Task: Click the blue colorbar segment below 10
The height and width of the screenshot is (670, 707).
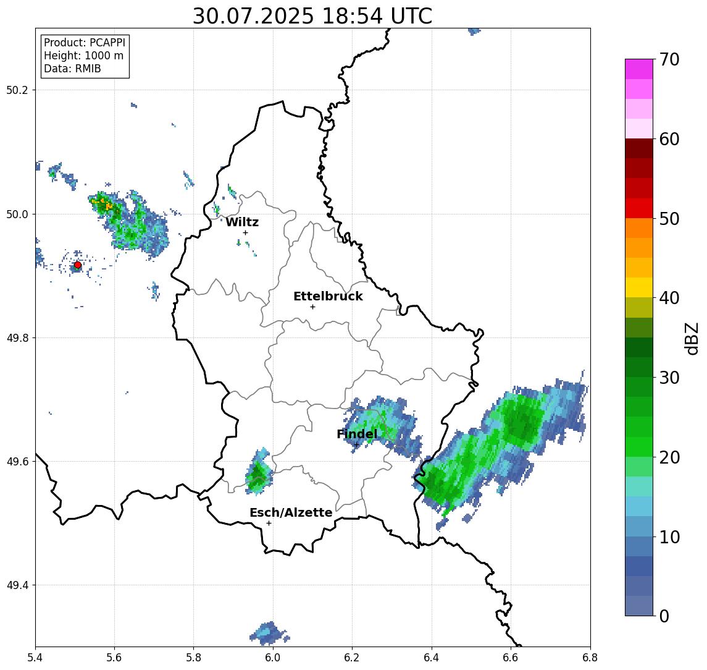Action: pyautogui.click(x=639, y=546)
